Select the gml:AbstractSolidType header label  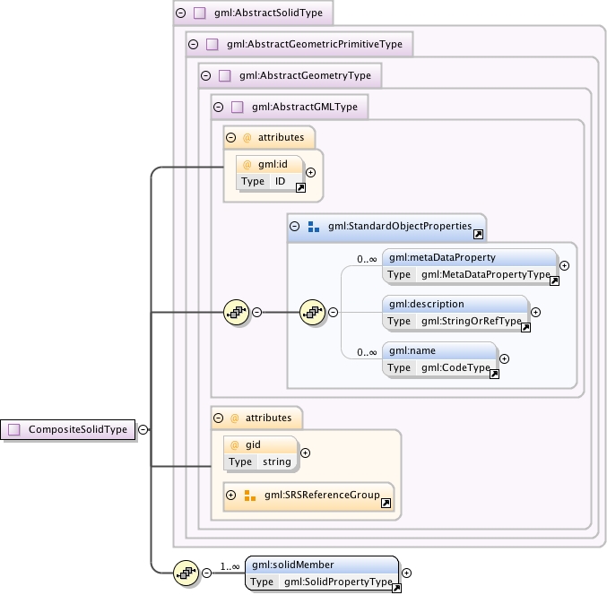tap(268, 13)
